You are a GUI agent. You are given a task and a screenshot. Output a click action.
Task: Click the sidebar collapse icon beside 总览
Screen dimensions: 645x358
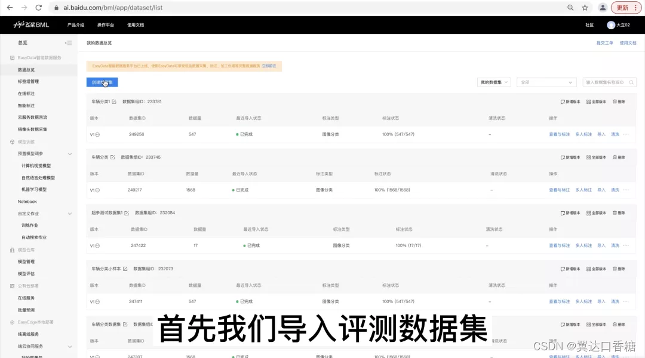tap(68, 42)
